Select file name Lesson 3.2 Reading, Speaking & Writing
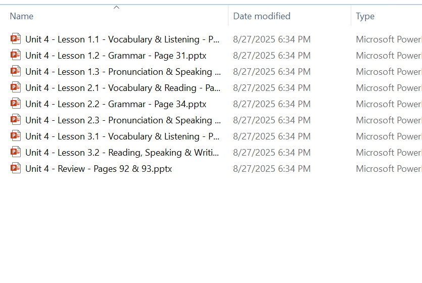 (x=122, y=152)
